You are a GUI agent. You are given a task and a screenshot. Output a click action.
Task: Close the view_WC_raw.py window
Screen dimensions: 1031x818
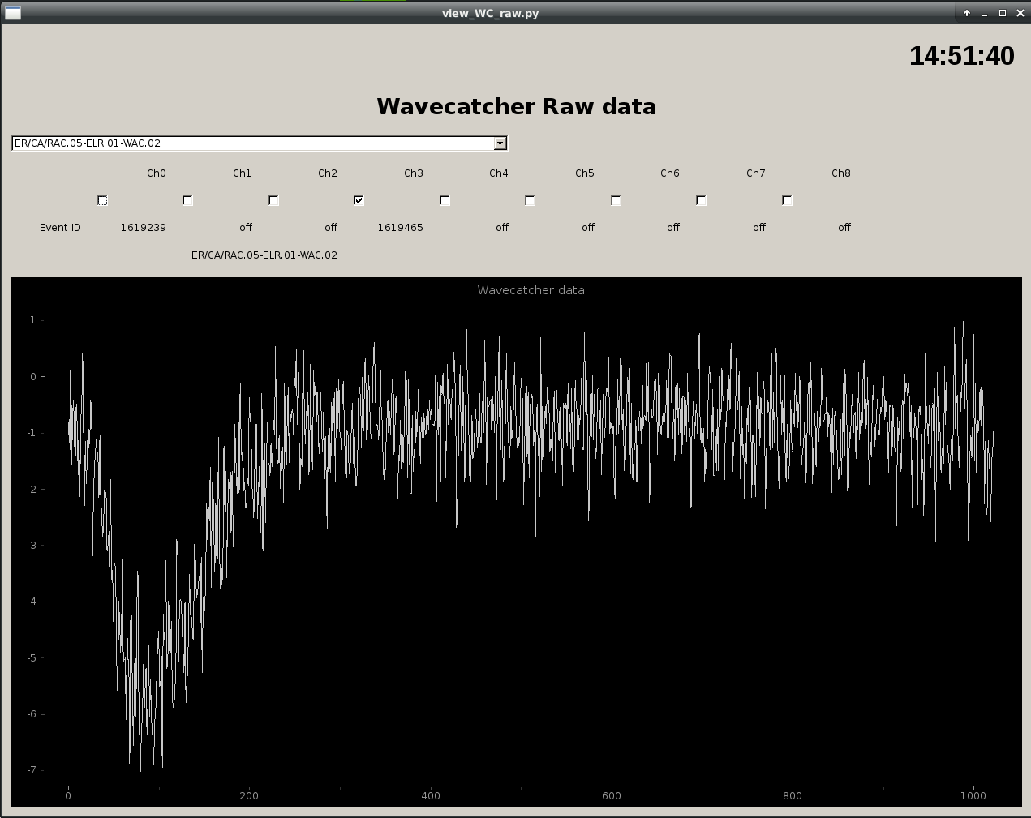pos(1020,13)
